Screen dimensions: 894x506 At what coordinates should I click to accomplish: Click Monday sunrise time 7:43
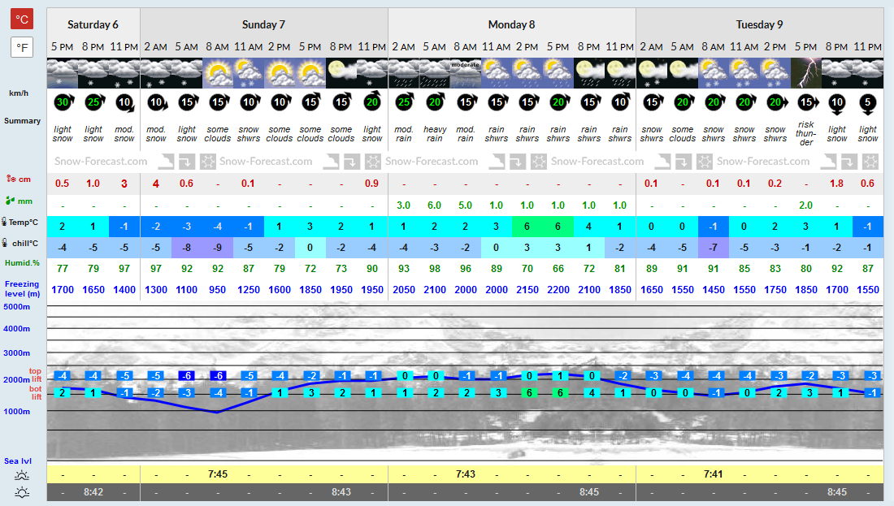(465, 474)
